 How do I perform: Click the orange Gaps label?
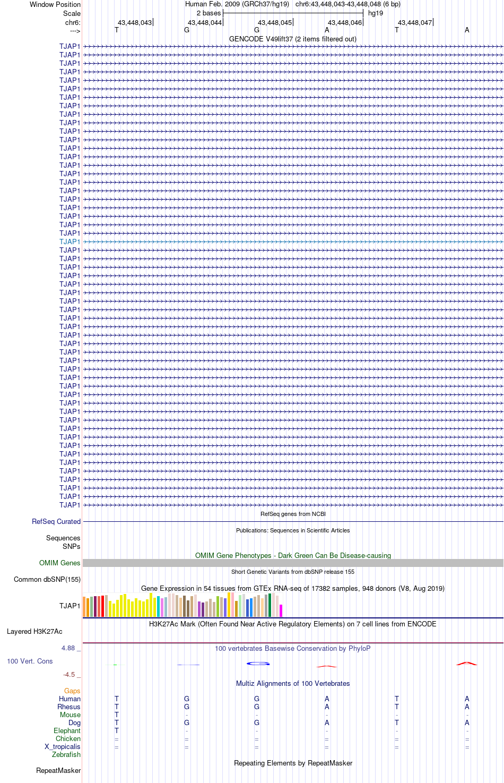[72, 691]
